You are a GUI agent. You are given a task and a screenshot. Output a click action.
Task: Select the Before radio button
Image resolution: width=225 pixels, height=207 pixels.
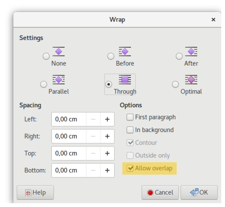pyautogui.click(x=111, y=56)
